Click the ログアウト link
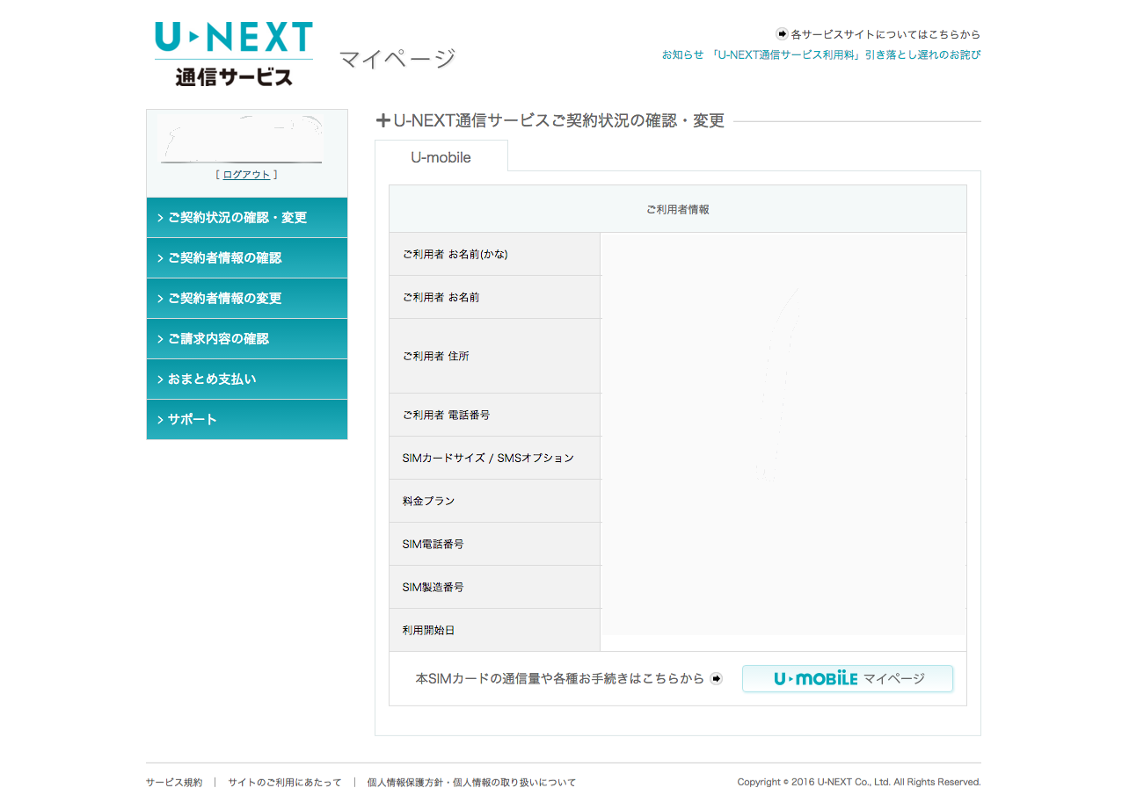The width and height of the screenshot is (1122, 788). [x=246, y=175]
